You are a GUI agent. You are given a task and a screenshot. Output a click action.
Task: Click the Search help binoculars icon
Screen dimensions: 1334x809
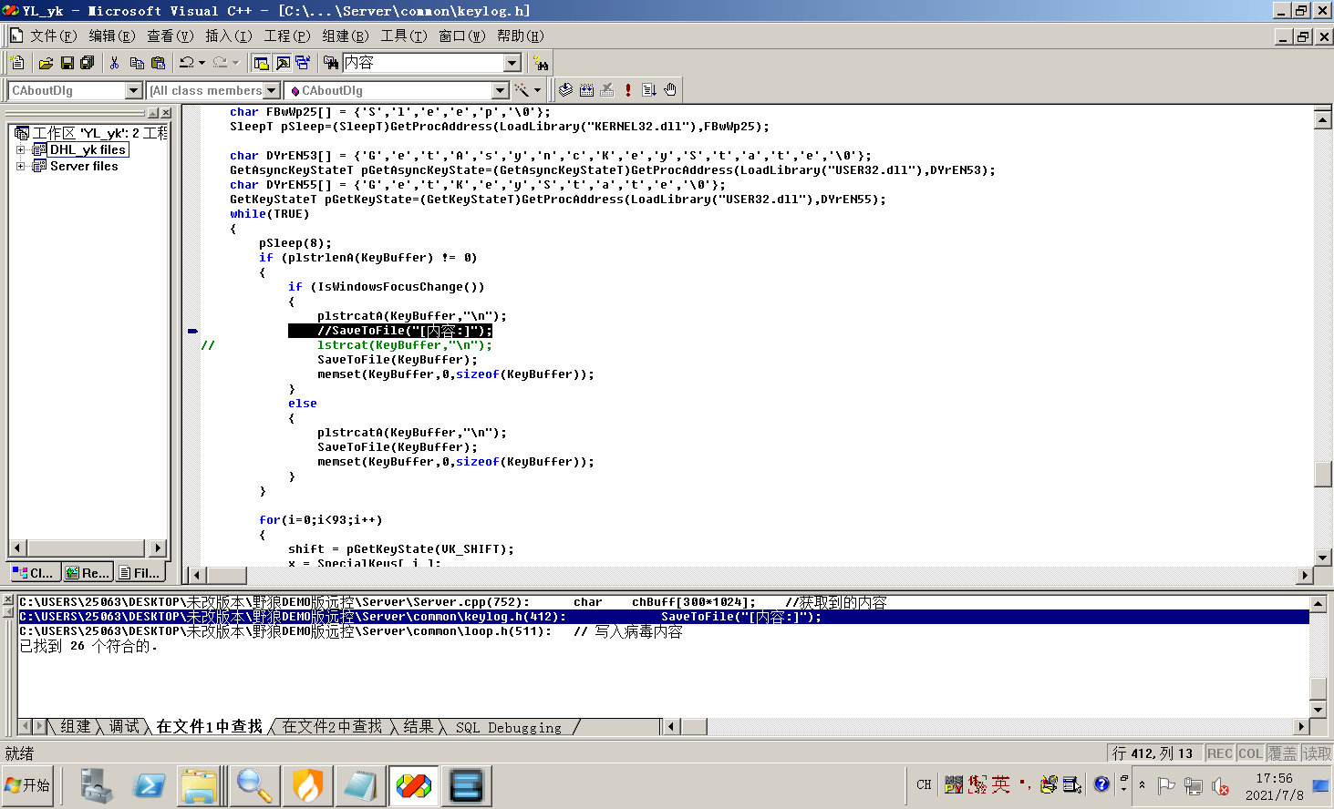click(542, 63)
